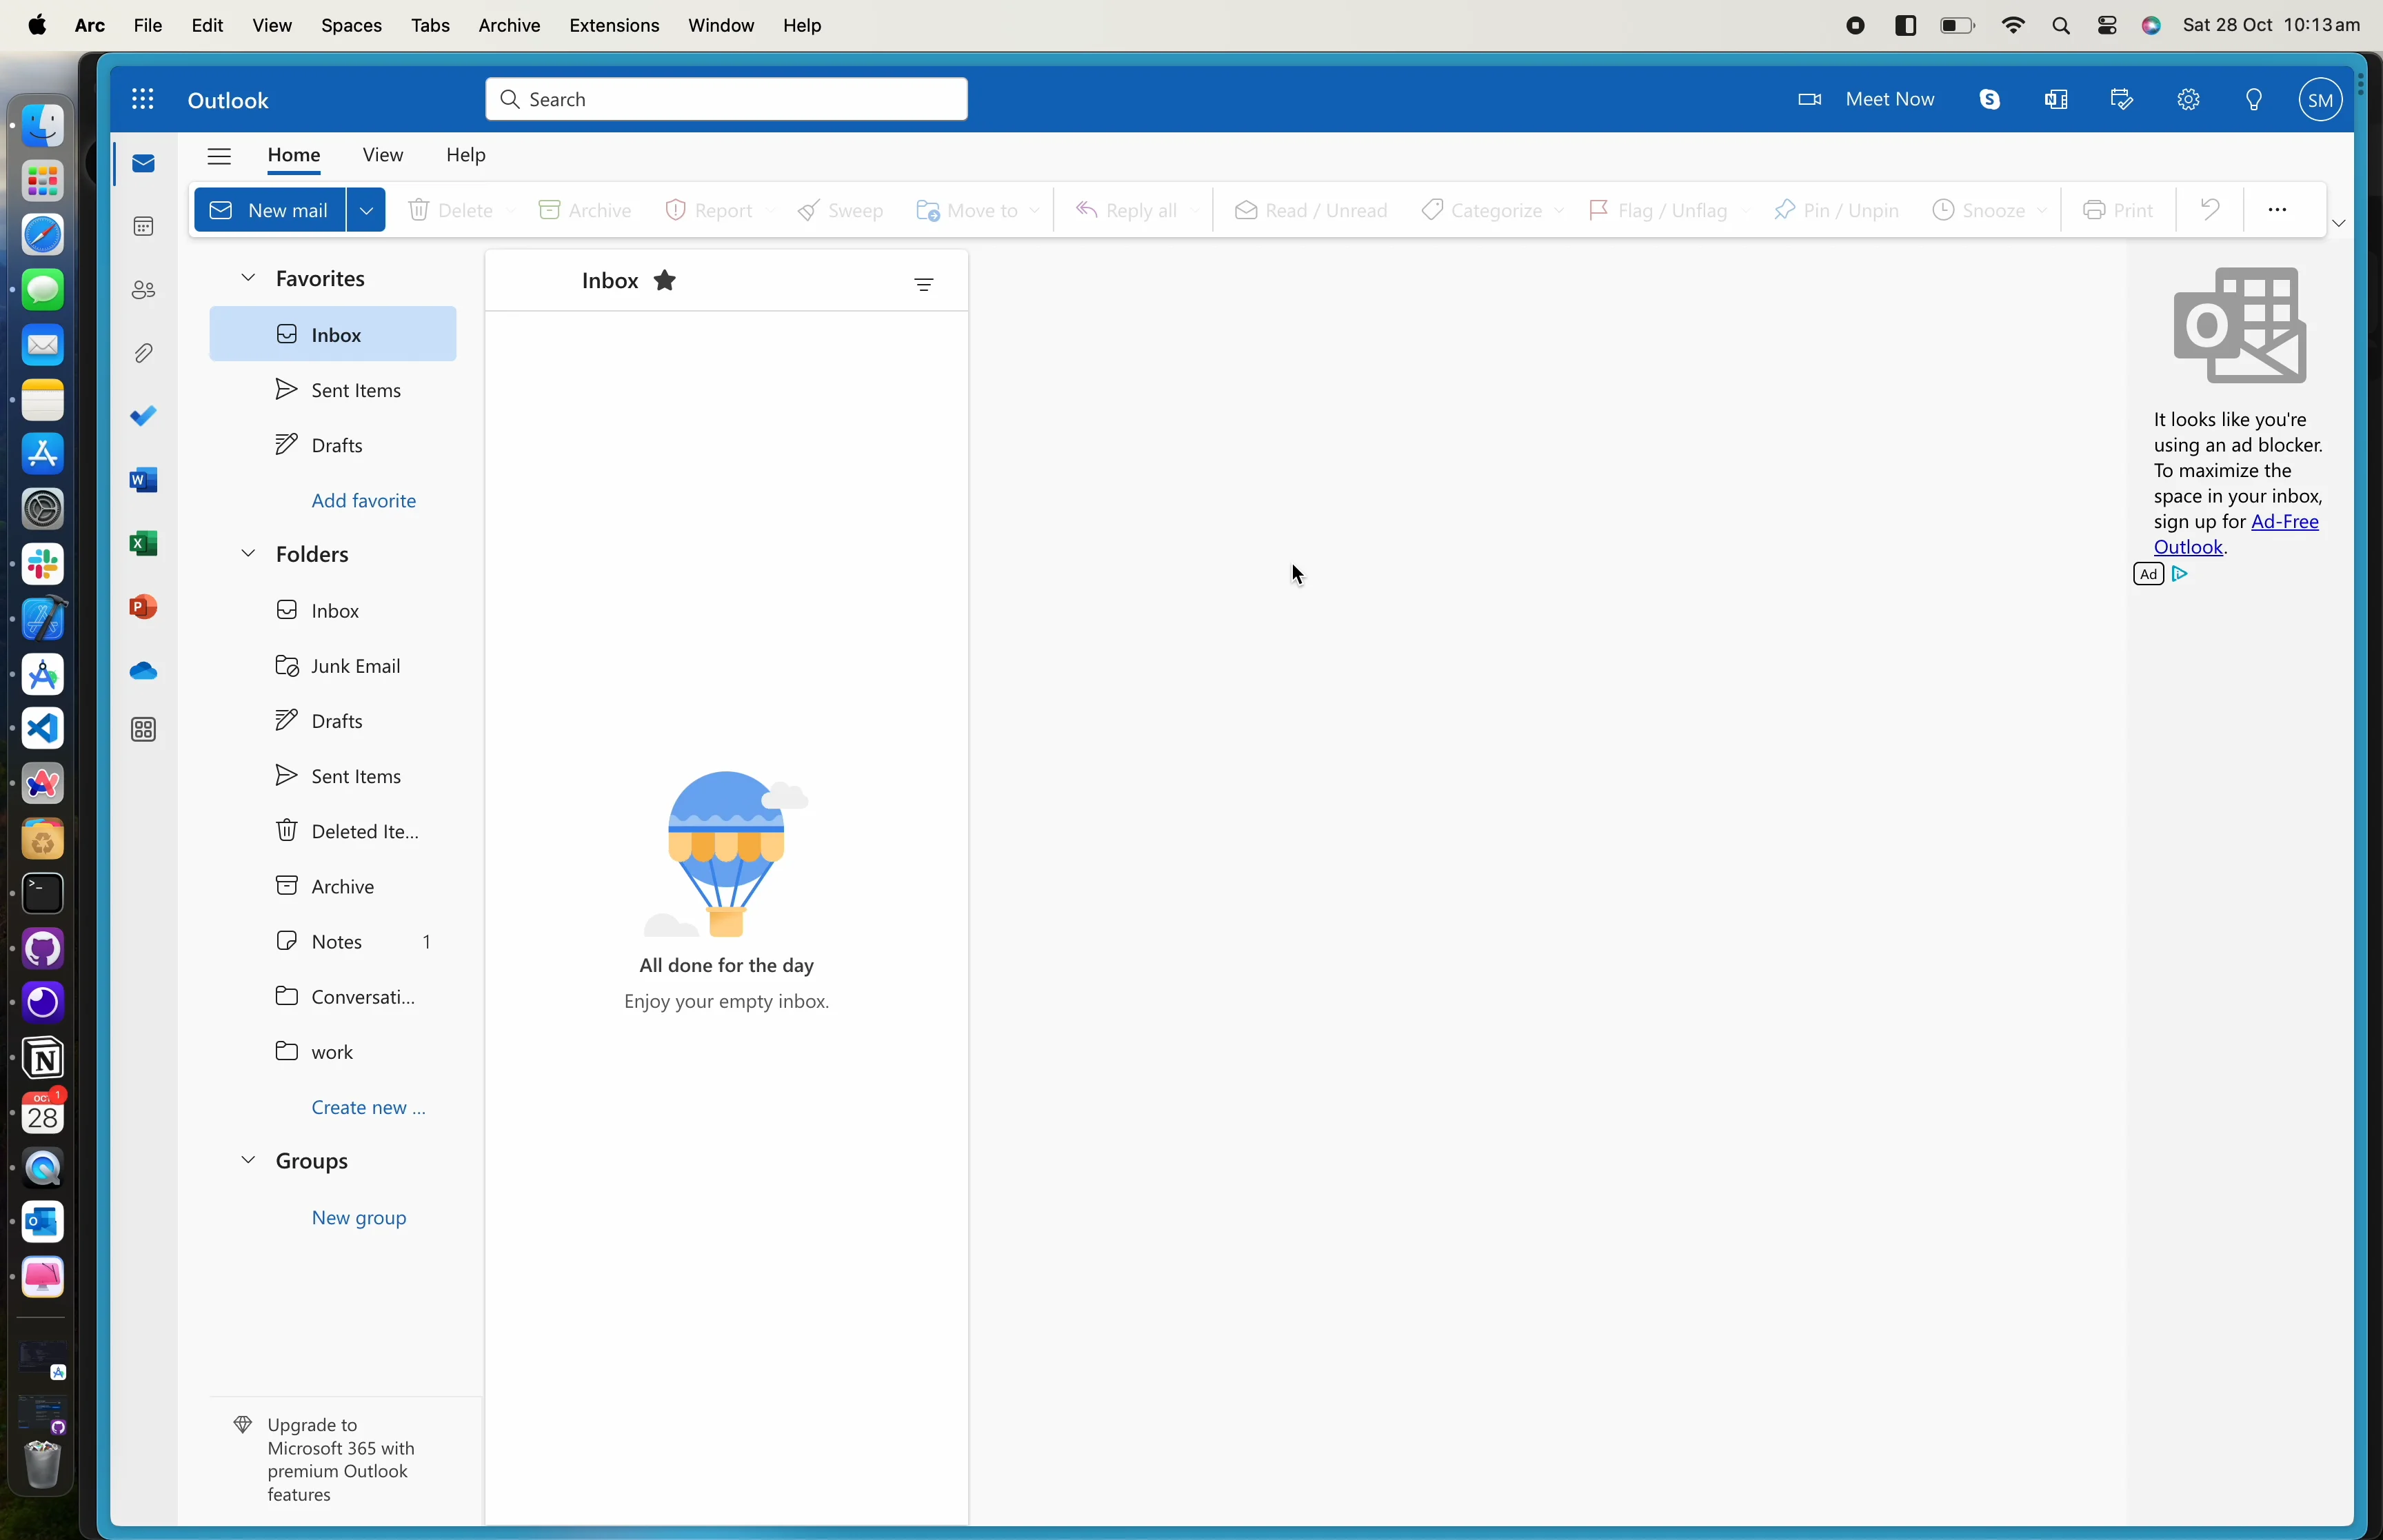Click inside the Search field
The image size is (2383, 1540).
click(x=727, y=99)
